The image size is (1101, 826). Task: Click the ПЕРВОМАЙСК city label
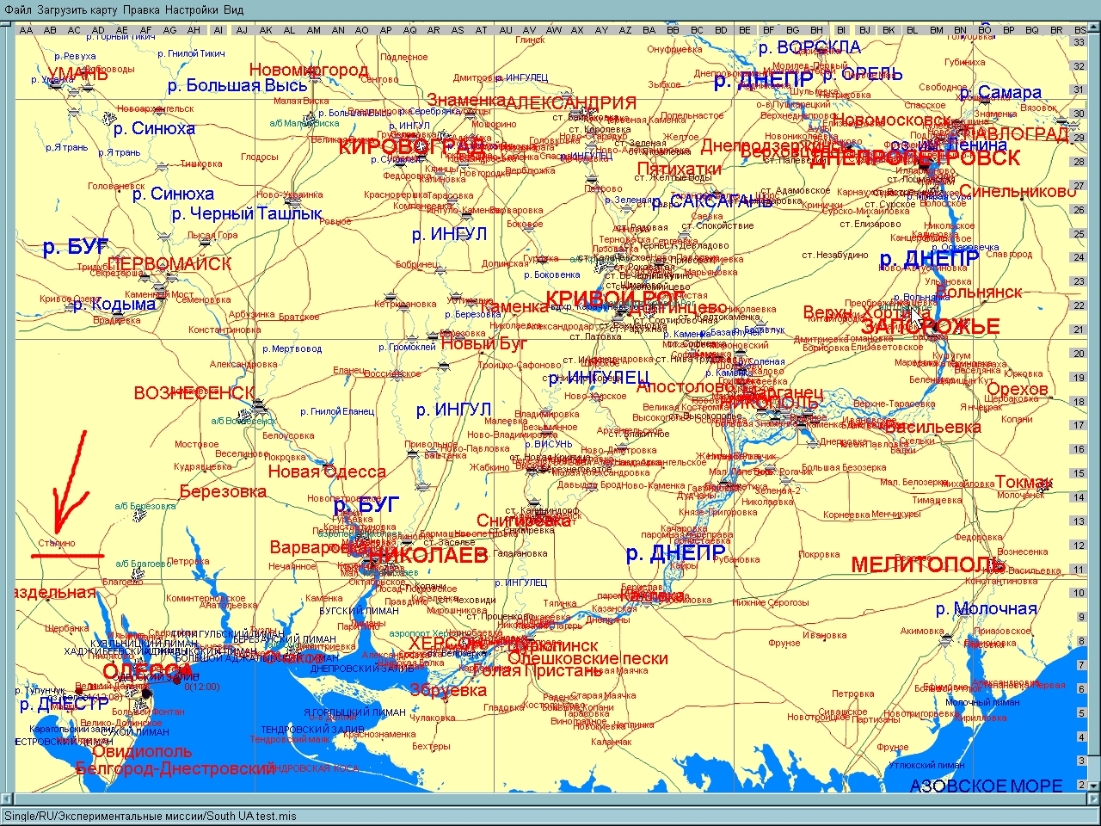point(170,263)
